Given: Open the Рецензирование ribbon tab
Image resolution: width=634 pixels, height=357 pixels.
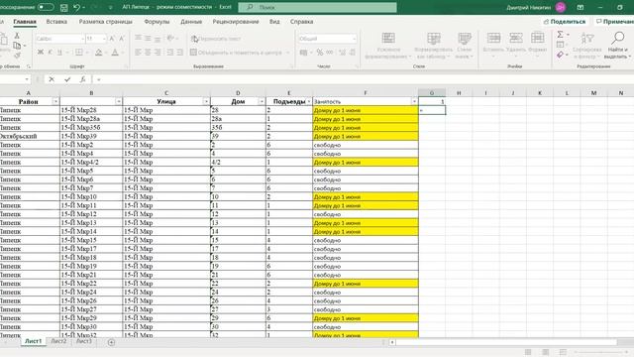Looking at the screenshot, I should pos(236,22).
